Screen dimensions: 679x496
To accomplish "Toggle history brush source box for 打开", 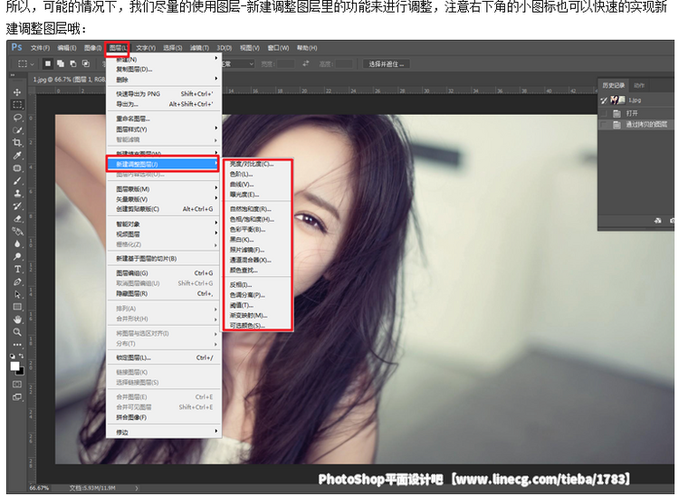I will [x=604, y=113].
